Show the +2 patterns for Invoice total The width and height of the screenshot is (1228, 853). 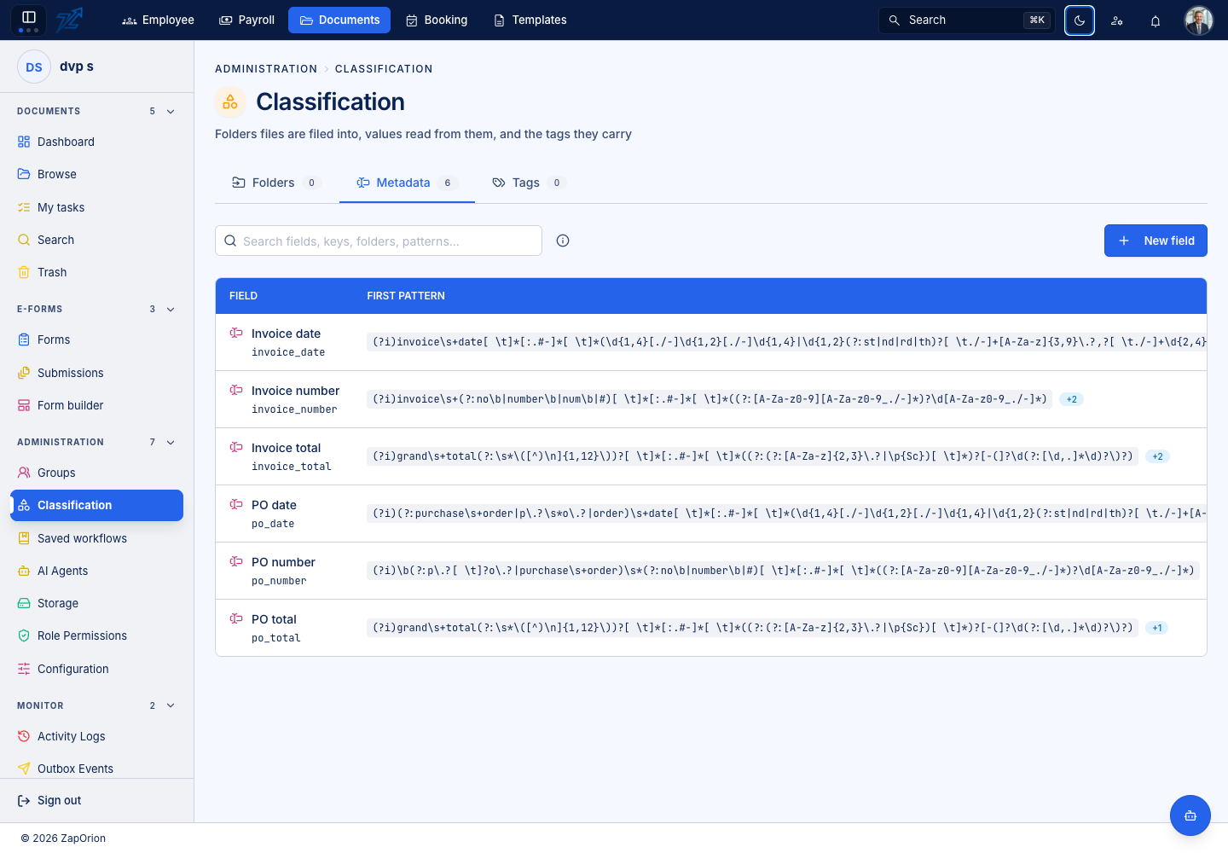1157,456
